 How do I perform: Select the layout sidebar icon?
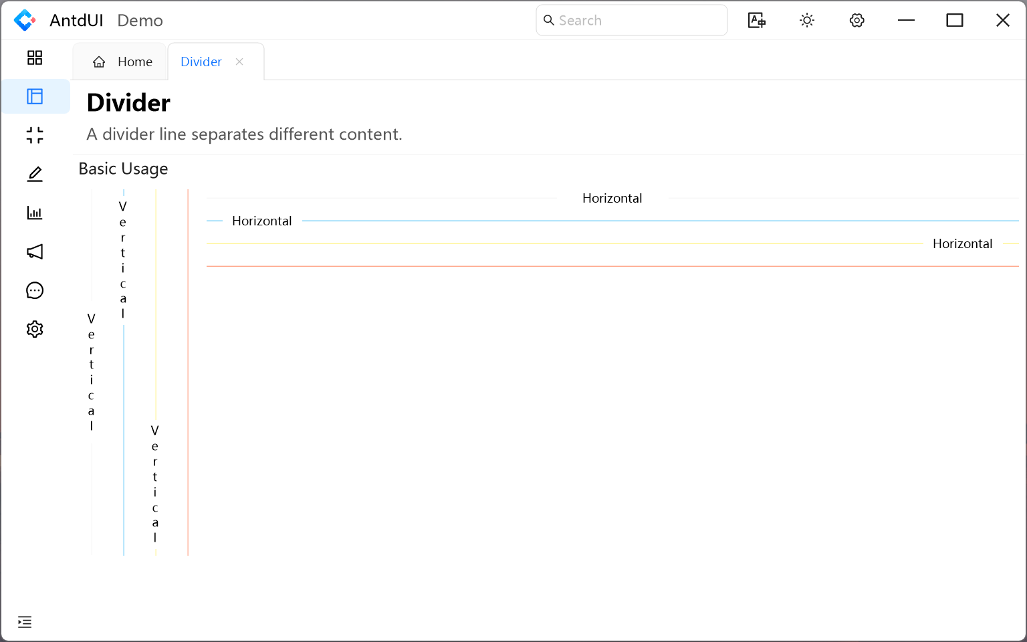pos(35,97)
